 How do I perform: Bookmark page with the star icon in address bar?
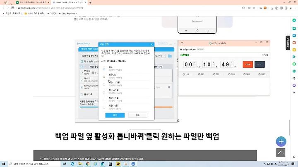click(254, 8)
